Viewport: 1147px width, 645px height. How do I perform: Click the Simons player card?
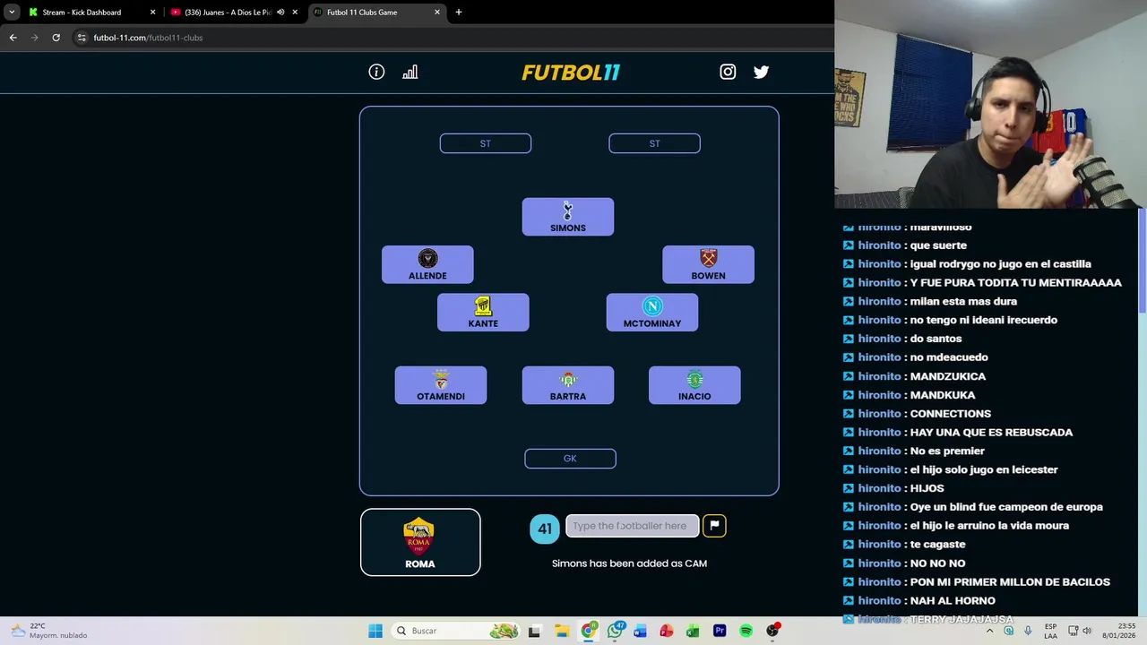coord(568,217)
